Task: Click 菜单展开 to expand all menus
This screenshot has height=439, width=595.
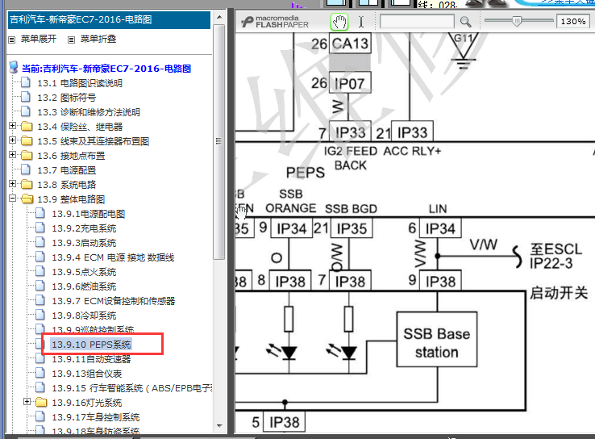Action: 39,39
